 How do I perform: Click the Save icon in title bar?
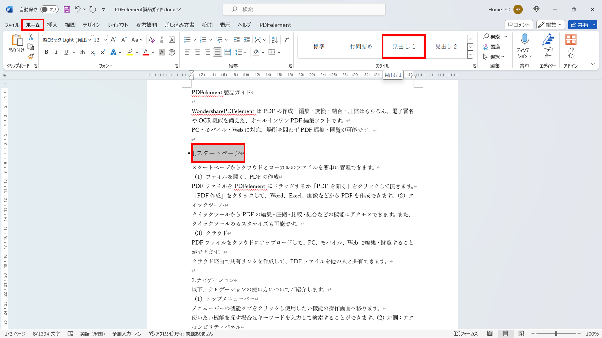[67, 9]
